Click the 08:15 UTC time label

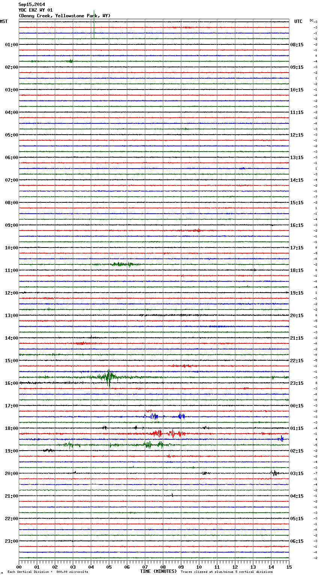[x=297, y=45]
